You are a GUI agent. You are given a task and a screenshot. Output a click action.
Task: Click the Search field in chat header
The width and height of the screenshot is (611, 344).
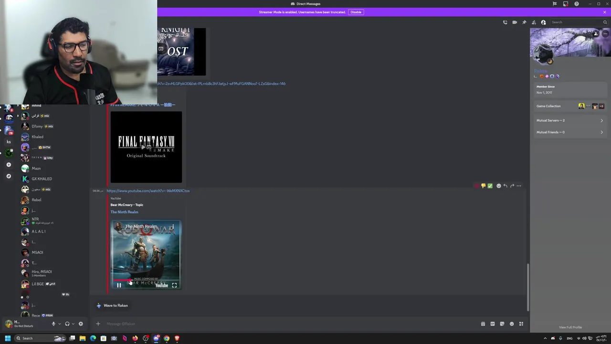pyautogui.click(x=579, y=22)
